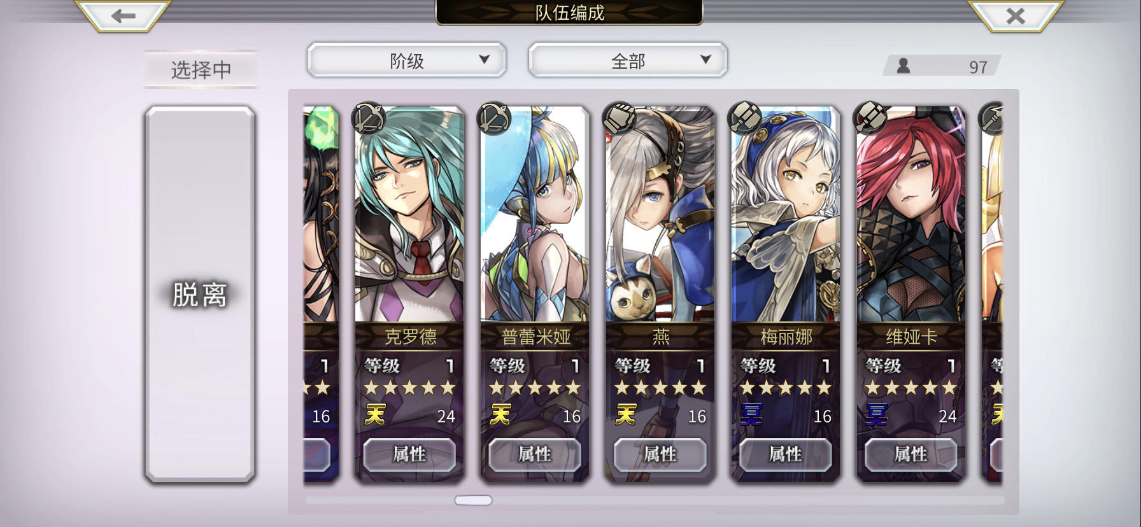Click the gauntlet weapon icon on 燕

619,118
